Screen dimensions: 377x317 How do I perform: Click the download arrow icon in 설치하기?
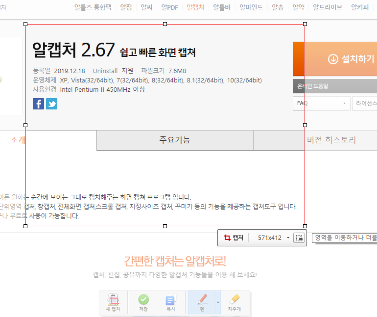coord(333,59)
